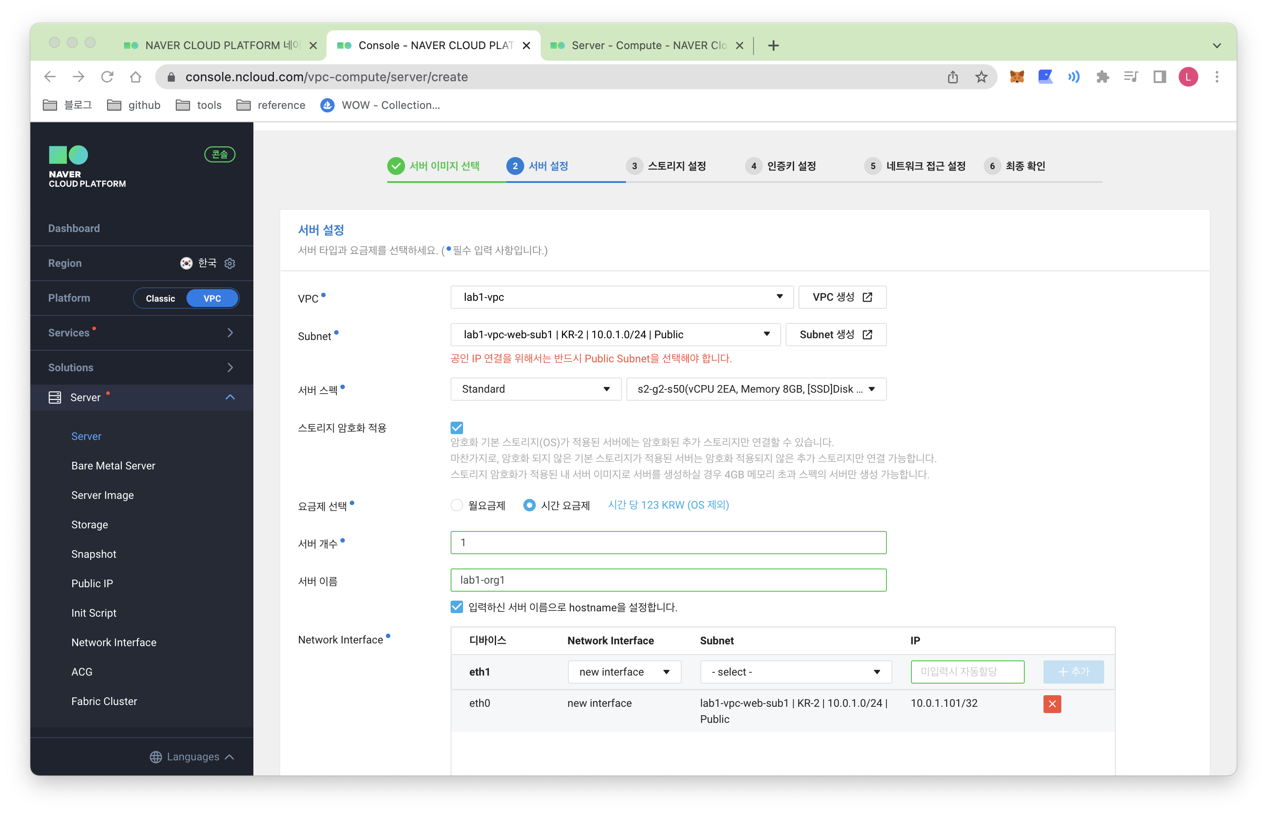1267x813 pixels.
Task: Toggle the hostname setting checkbox
Action: (x=456, y=607)
